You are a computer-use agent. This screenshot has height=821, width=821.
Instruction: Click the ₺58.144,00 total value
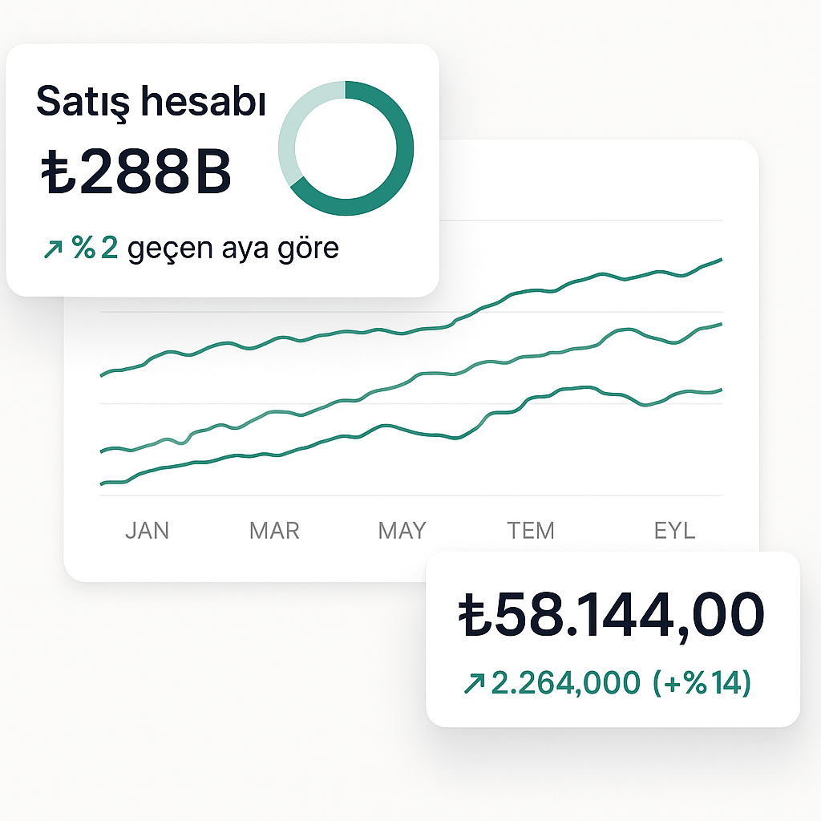coord(611,616)
